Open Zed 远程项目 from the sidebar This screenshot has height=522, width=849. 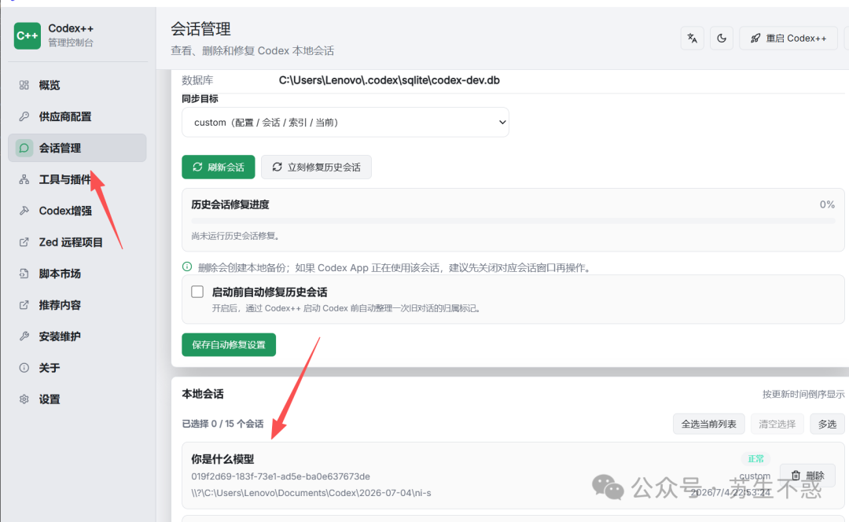coord(77,242)
